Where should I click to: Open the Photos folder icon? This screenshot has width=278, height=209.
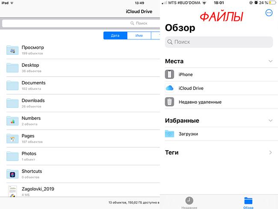click(12, 156)
